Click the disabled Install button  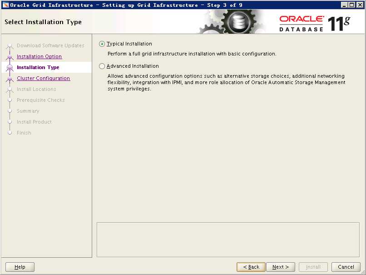[x=313, y=267]
